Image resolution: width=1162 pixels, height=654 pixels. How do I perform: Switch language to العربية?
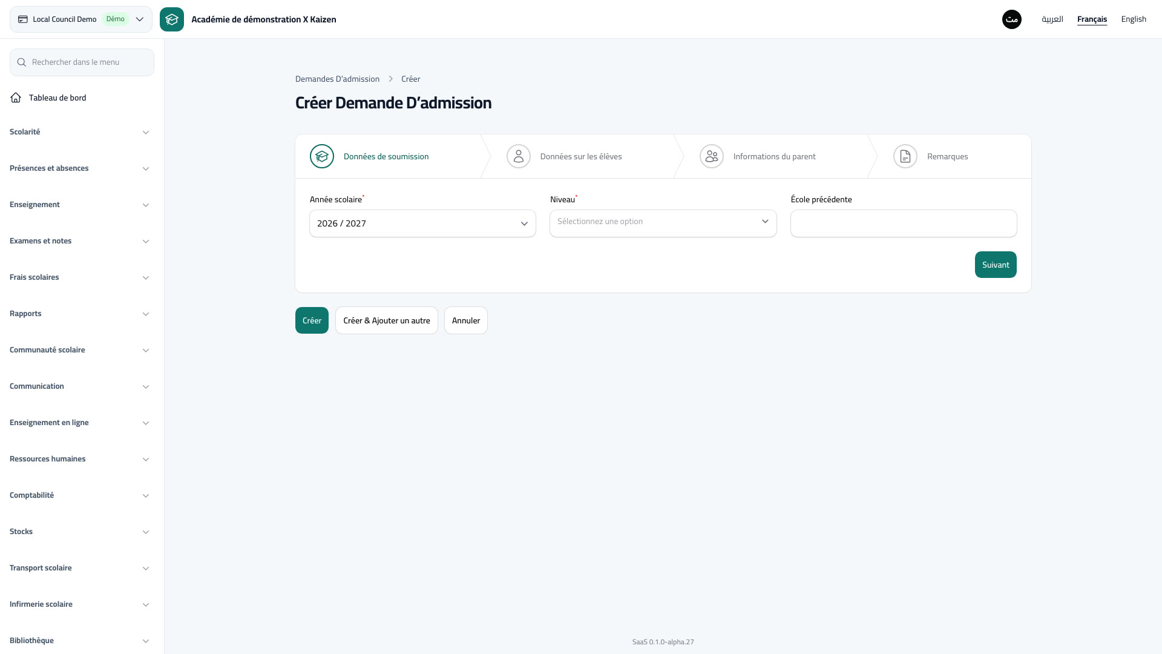tap(1052, 19)
